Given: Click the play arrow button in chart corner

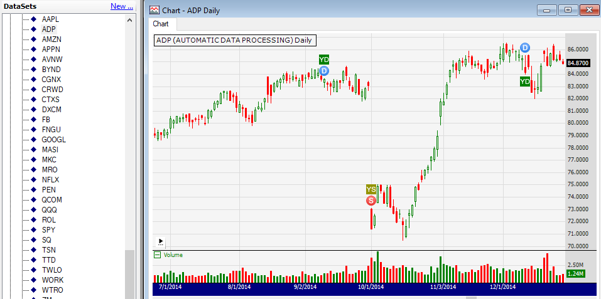Looking at the screenshot, I should pyautogui.click(x=161, y=242).
